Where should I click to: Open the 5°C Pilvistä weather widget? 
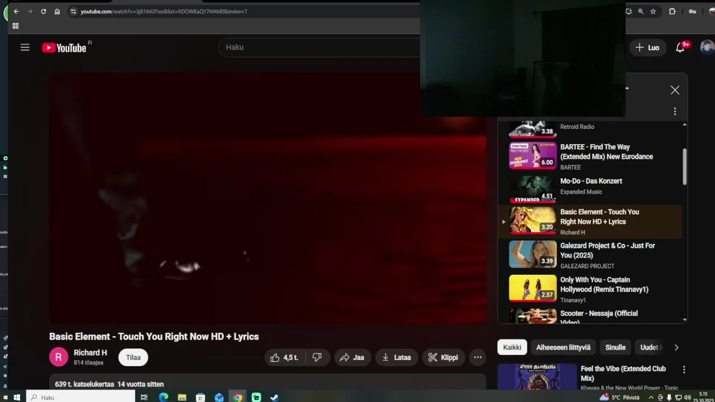619,398
